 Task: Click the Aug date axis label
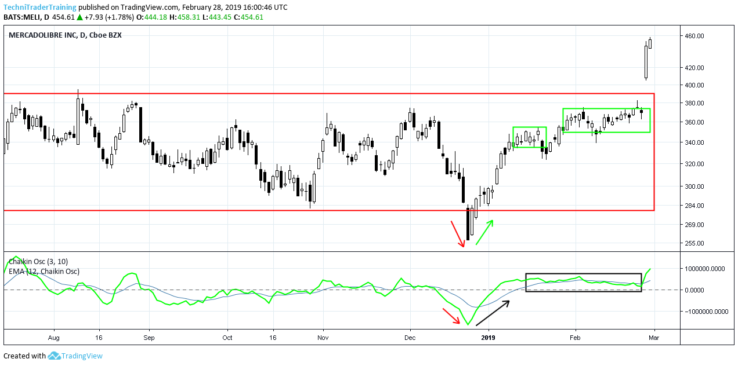tap(54, 337)
